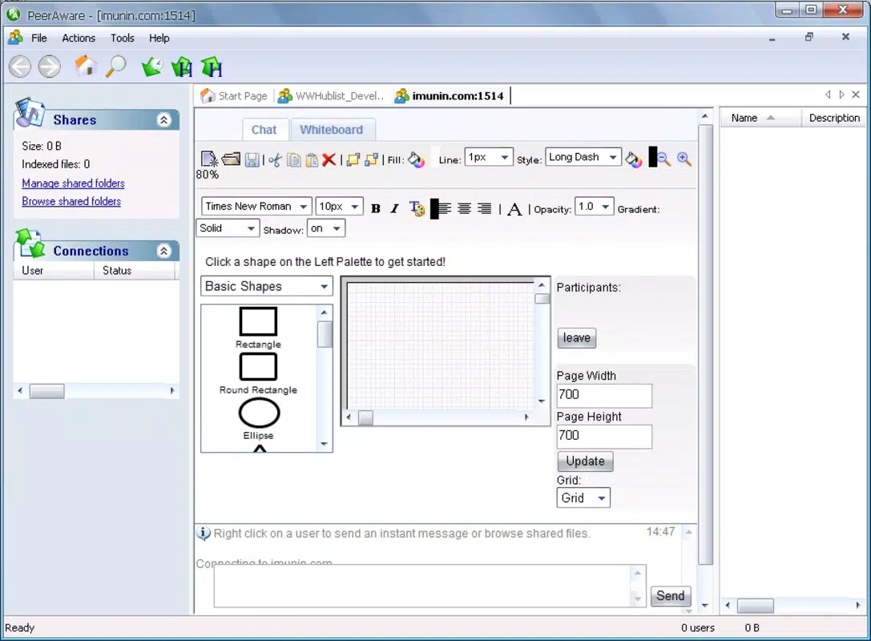The width and height of the screenshot is (871, 641).
Task: Switch to the WWHublist_Devel tab
Action: tap(331, 95)
